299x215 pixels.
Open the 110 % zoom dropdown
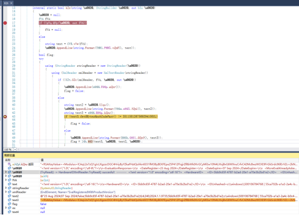pyautogui.click(x=15, y=149)
